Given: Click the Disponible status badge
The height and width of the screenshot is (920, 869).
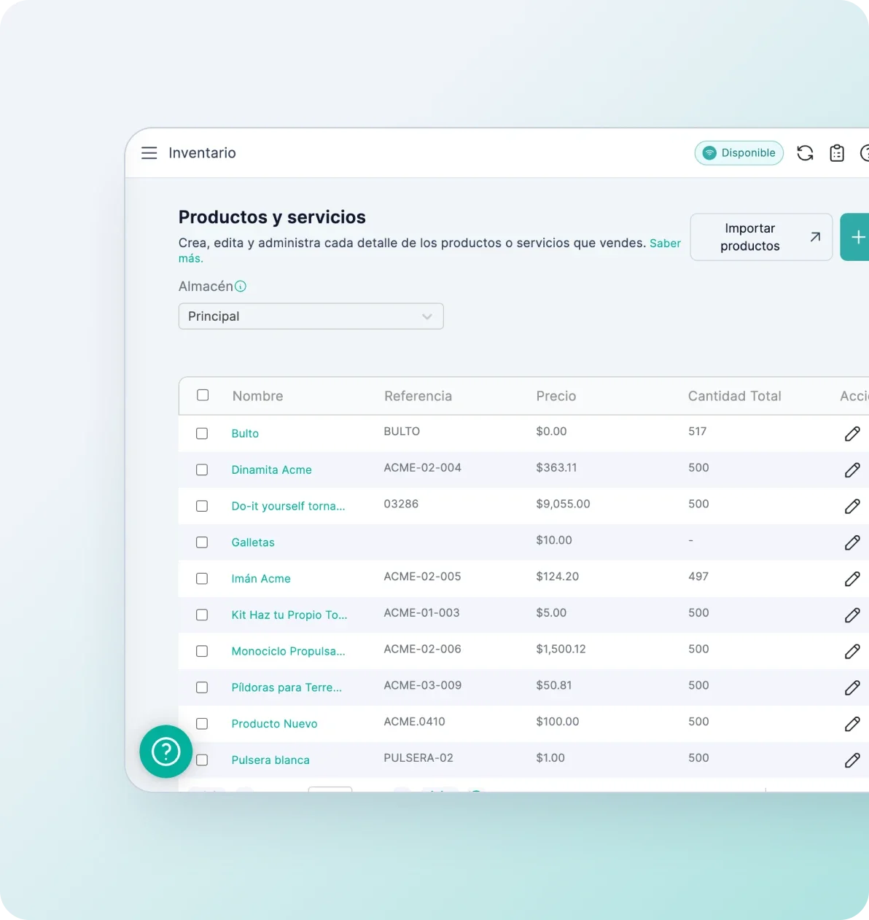Looking at the screenshot, I should (739, 153).
